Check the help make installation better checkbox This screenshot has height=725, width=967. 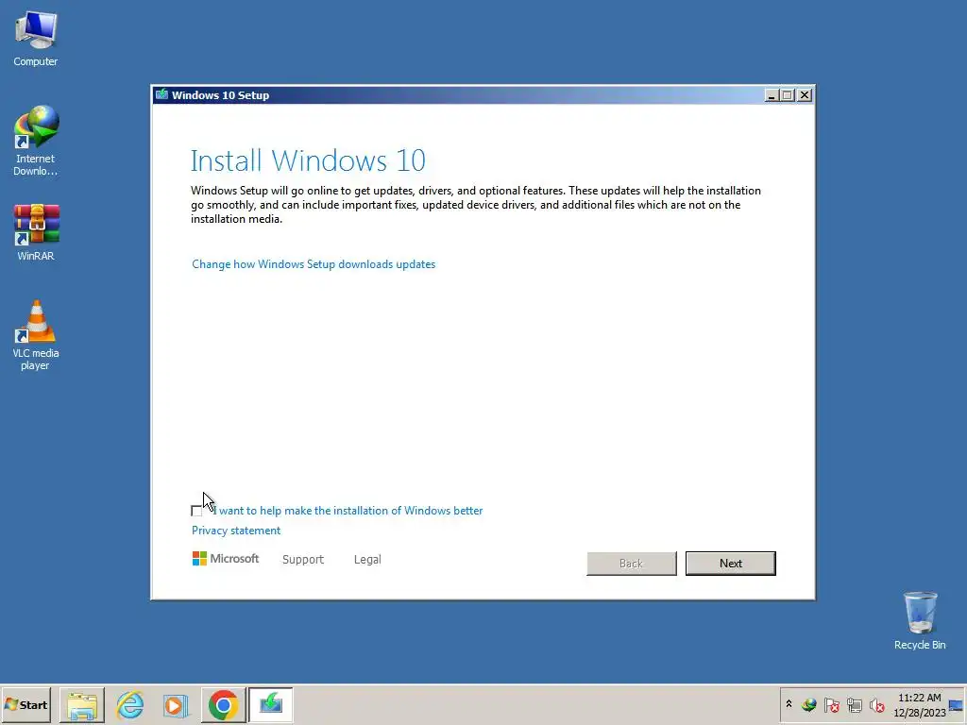point(196,511)
